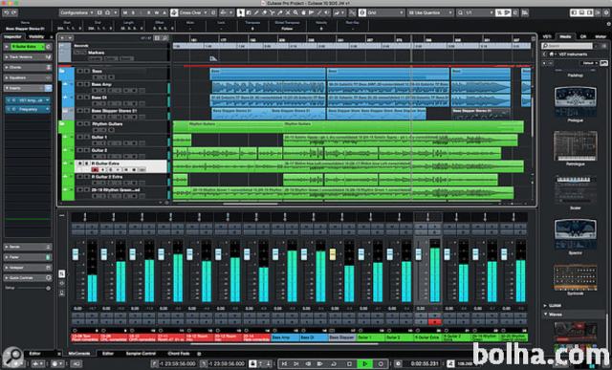Image resolution: width=612 pixels, height=370 pixels.
Task: Select the Play speaker tool
Action: 327,12
